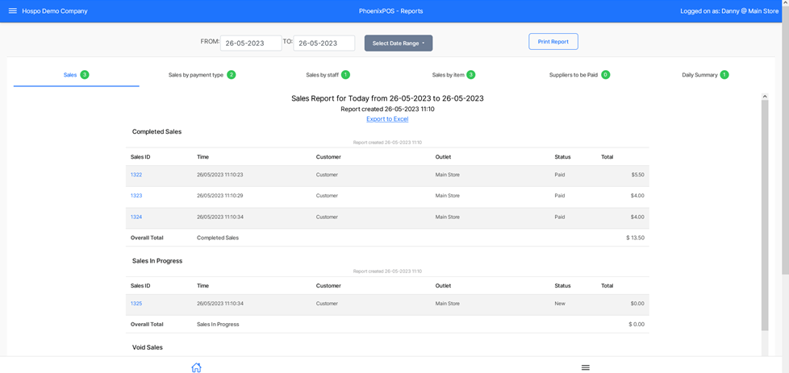Screen dimensions: 789x373
Task: Open sale 1324 from Completed Sales
Action: click(136, 217)
